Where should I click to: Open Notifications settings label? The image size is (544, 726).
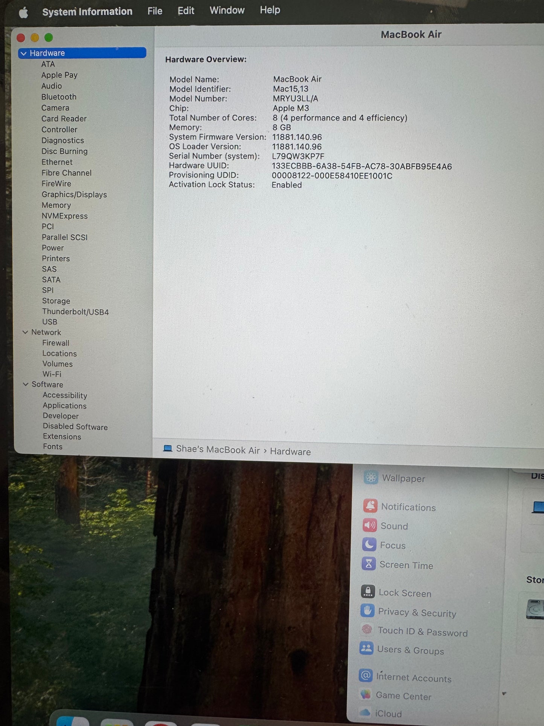pos(408,507)
